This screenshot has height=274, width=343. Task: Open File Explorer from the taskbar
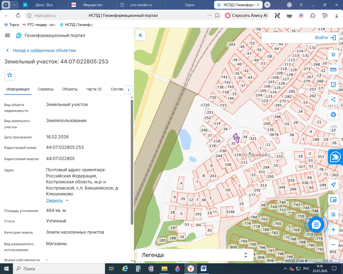tap(164, 269)
